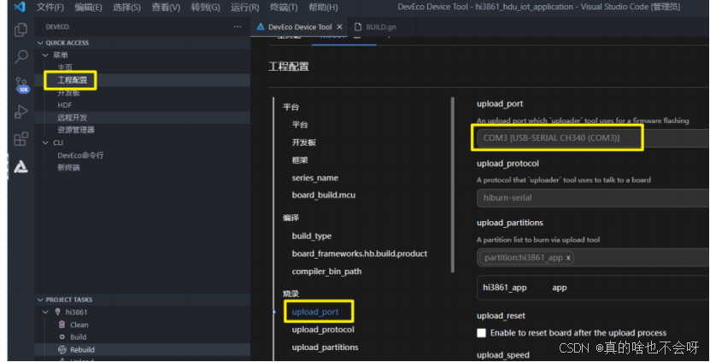Screen dimensions: 710x362
Task: Run the Rebuild project task
Action: pyautogui.click(x=82, y=349)
